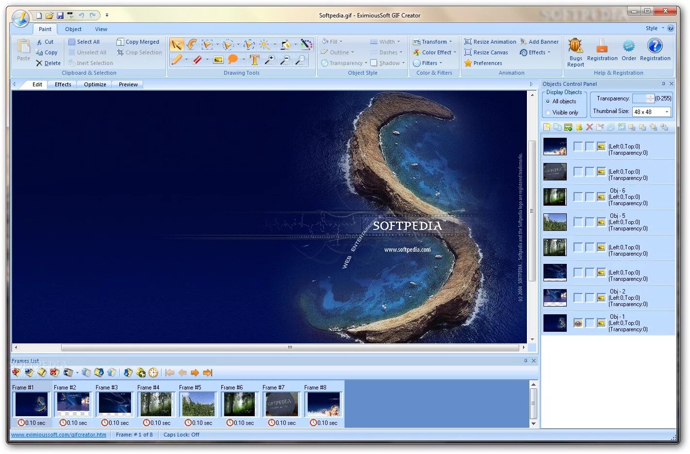This screenshot has height=454, width=690.
Task: Click the insert image tool
Action: (218, 60)
